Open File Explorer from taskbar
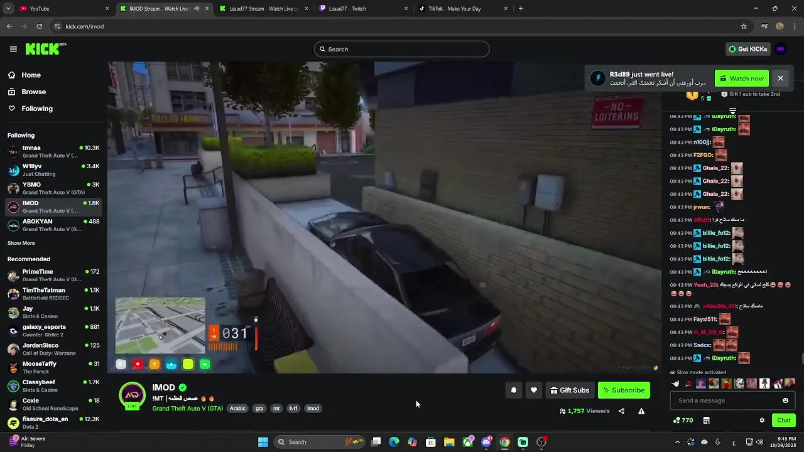Viewport: 804px width, 452px height. pos(449,442)
